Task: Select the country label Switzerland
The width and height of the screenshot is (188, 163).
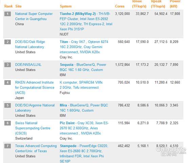Action: click(24, 139)
